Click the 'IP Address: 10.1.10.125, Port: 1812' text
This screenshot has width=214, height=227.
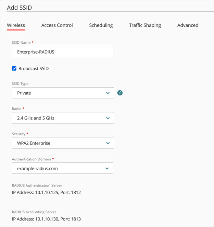46,192
